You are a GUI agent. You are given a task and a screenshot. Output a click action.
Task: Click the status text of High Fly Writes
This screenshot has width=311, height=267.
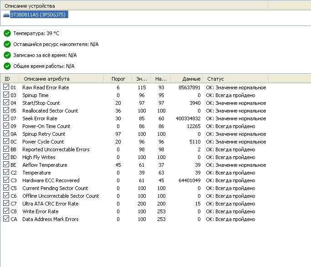click(x=230, y=157)
